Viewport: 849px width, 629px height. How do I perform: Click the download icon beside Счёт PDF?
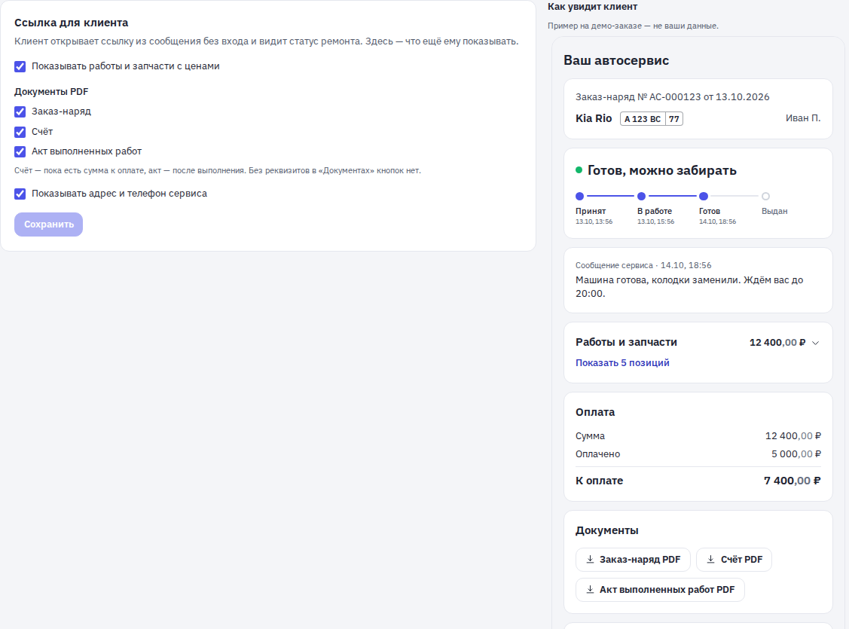pos(711,559)
